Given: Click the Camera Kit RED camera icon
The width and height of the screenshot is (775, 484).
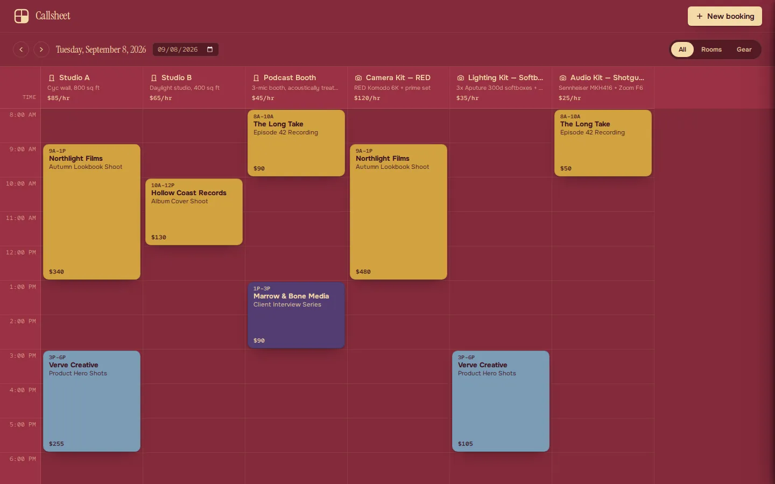Looking at the screenshot, I should (x=358, y=78).
